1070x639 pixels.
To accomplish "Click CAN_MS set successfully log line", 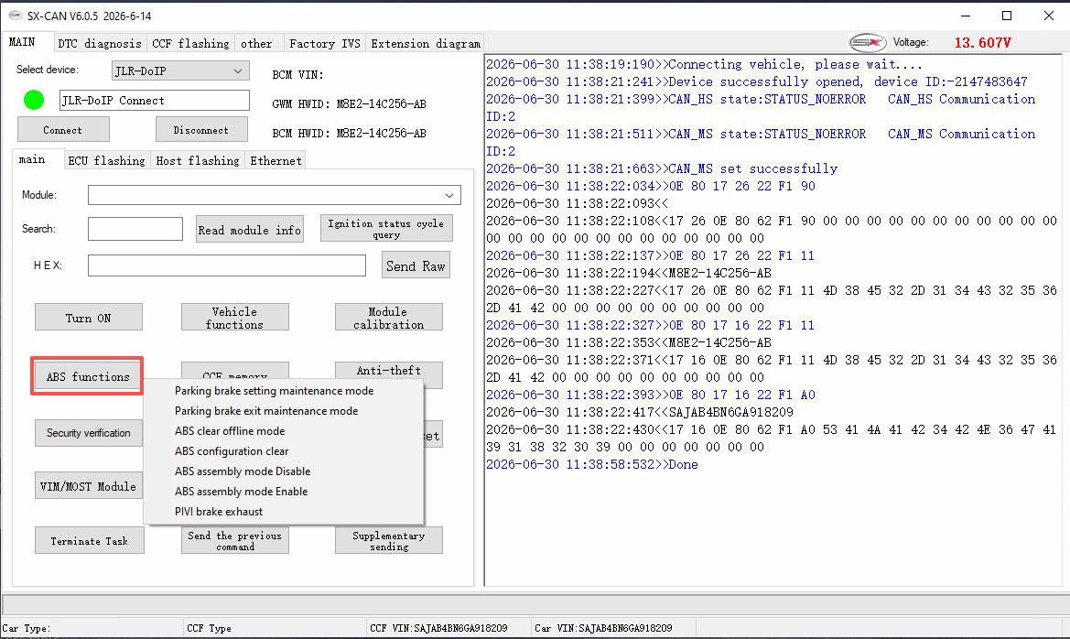I will [x=662, y=168].
